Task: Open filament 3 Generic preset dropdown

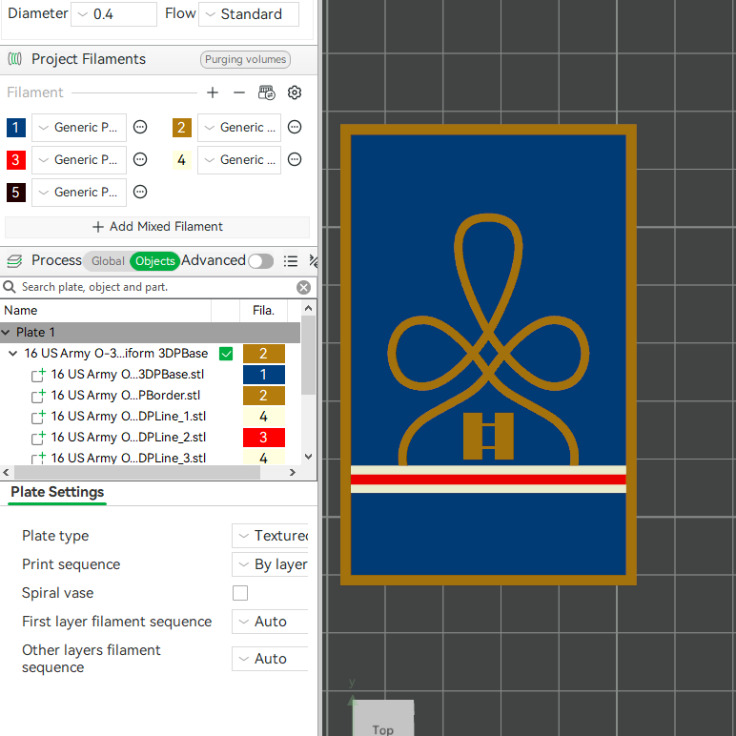Action: click(79, 159)
